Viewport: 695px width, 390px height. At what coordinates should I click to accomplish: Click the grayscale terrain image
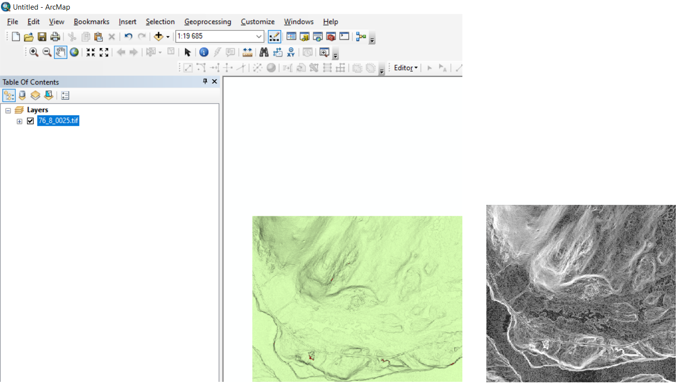[581, 293]
